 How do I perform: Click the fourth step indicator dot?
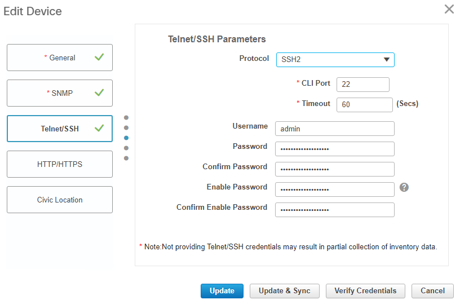126,148
